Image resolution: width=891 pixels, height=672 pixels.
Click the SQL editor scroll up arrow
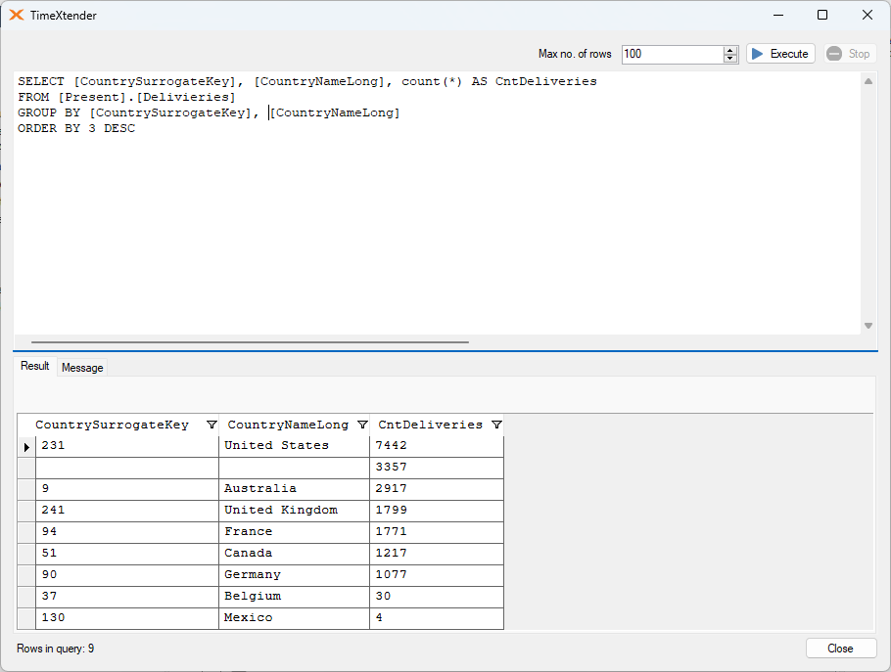point(868,82)
